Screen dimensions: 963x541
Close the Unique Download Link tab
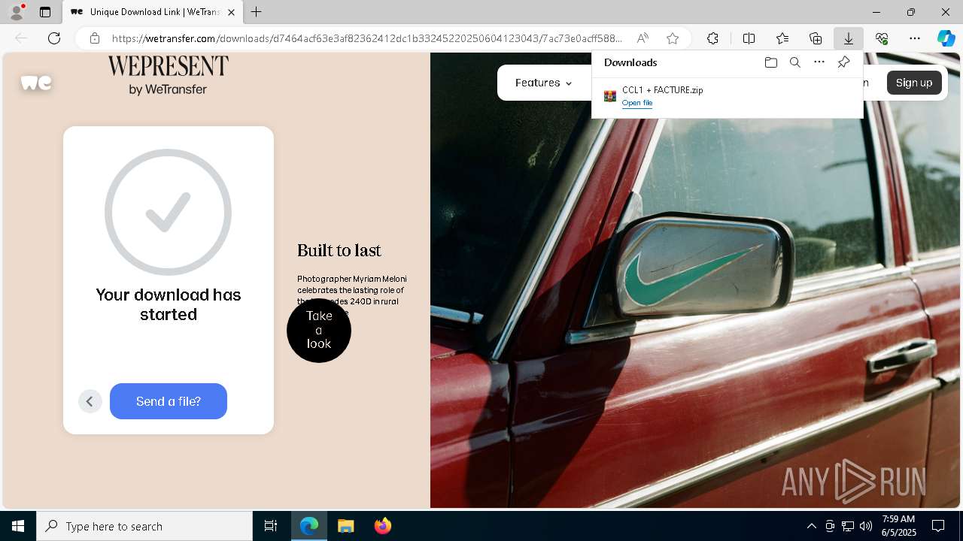click(x=231, y=12)
